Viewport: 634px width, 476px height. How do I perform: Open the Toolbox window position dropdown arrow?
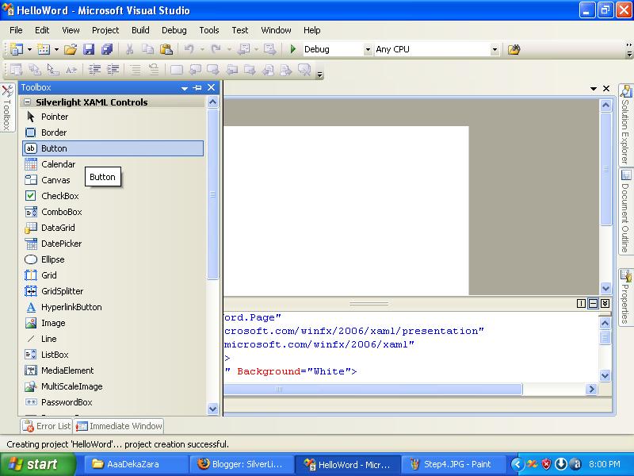click(185, 88)
